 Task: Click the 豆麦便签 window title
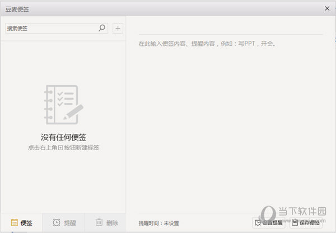tap(17, 9)
